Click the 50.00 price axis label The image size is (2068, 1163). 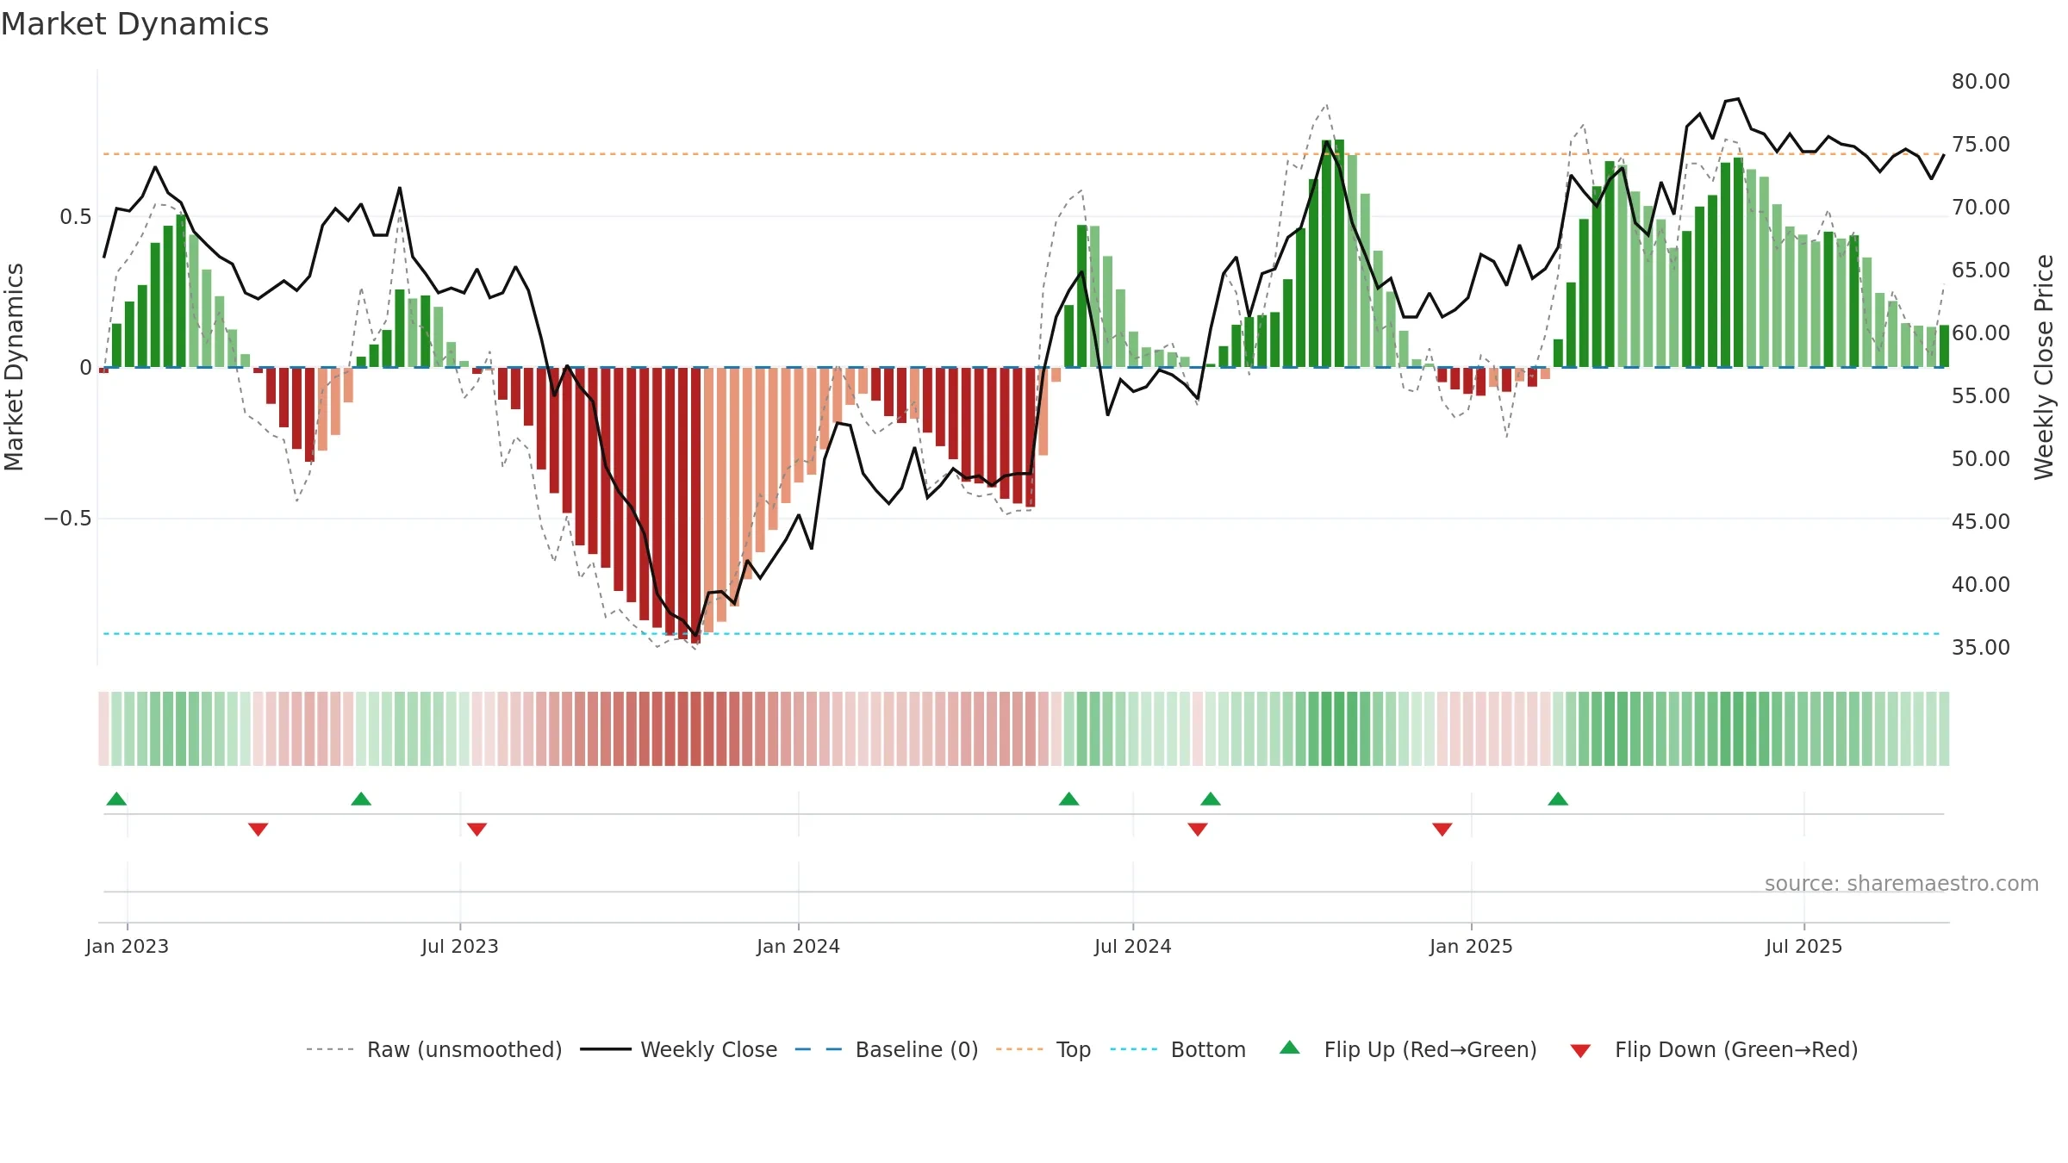point(1981,459)
